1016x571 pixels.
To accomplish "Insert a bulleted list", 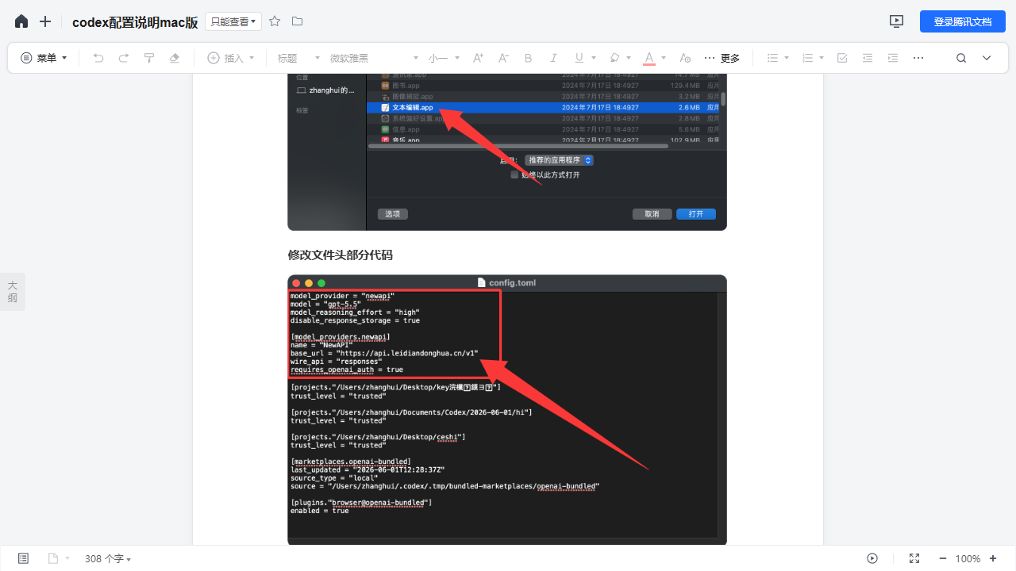I will click(772, 58).
